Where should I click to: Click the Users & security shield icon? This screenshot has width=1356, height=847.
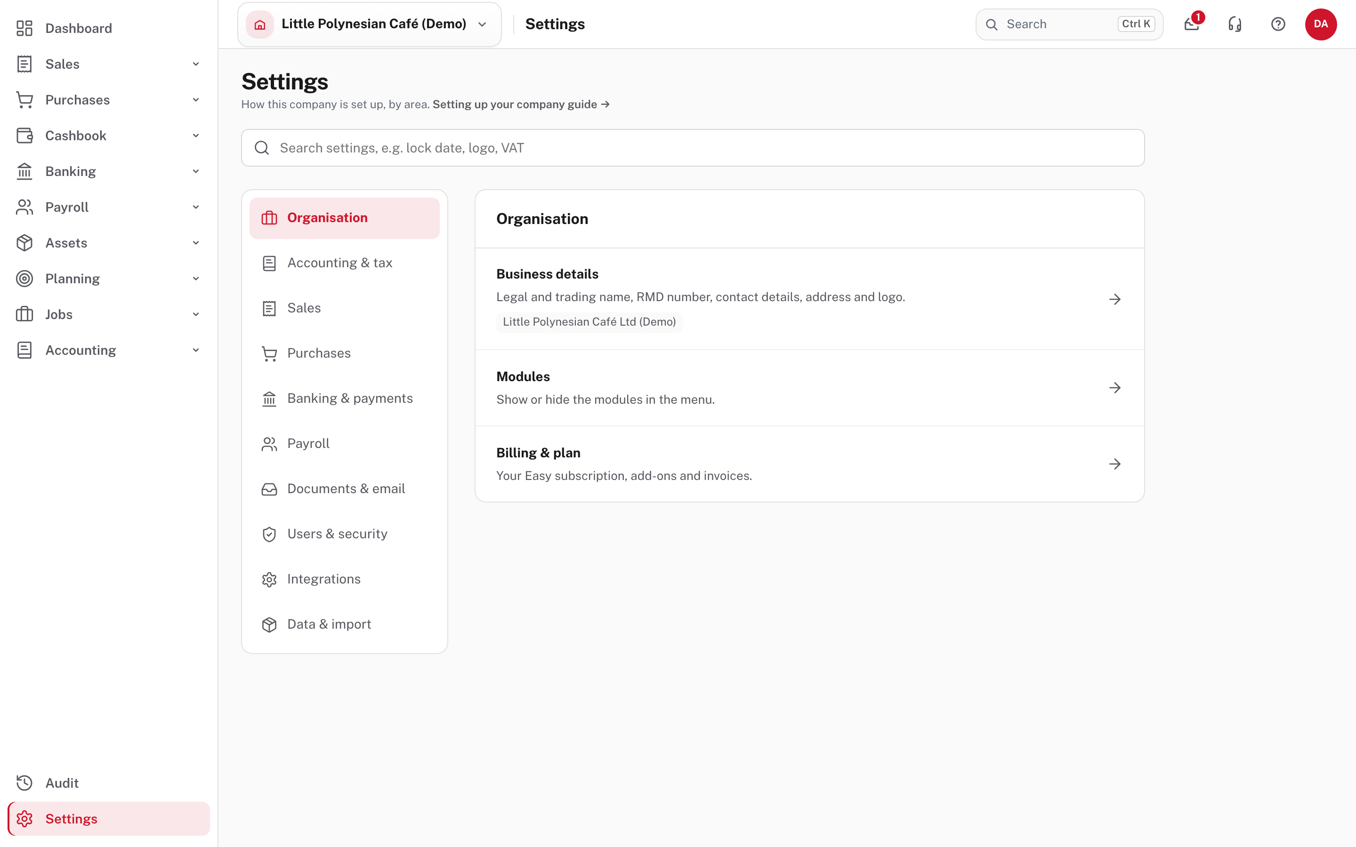pyautogui.click(x=269, y=534)
